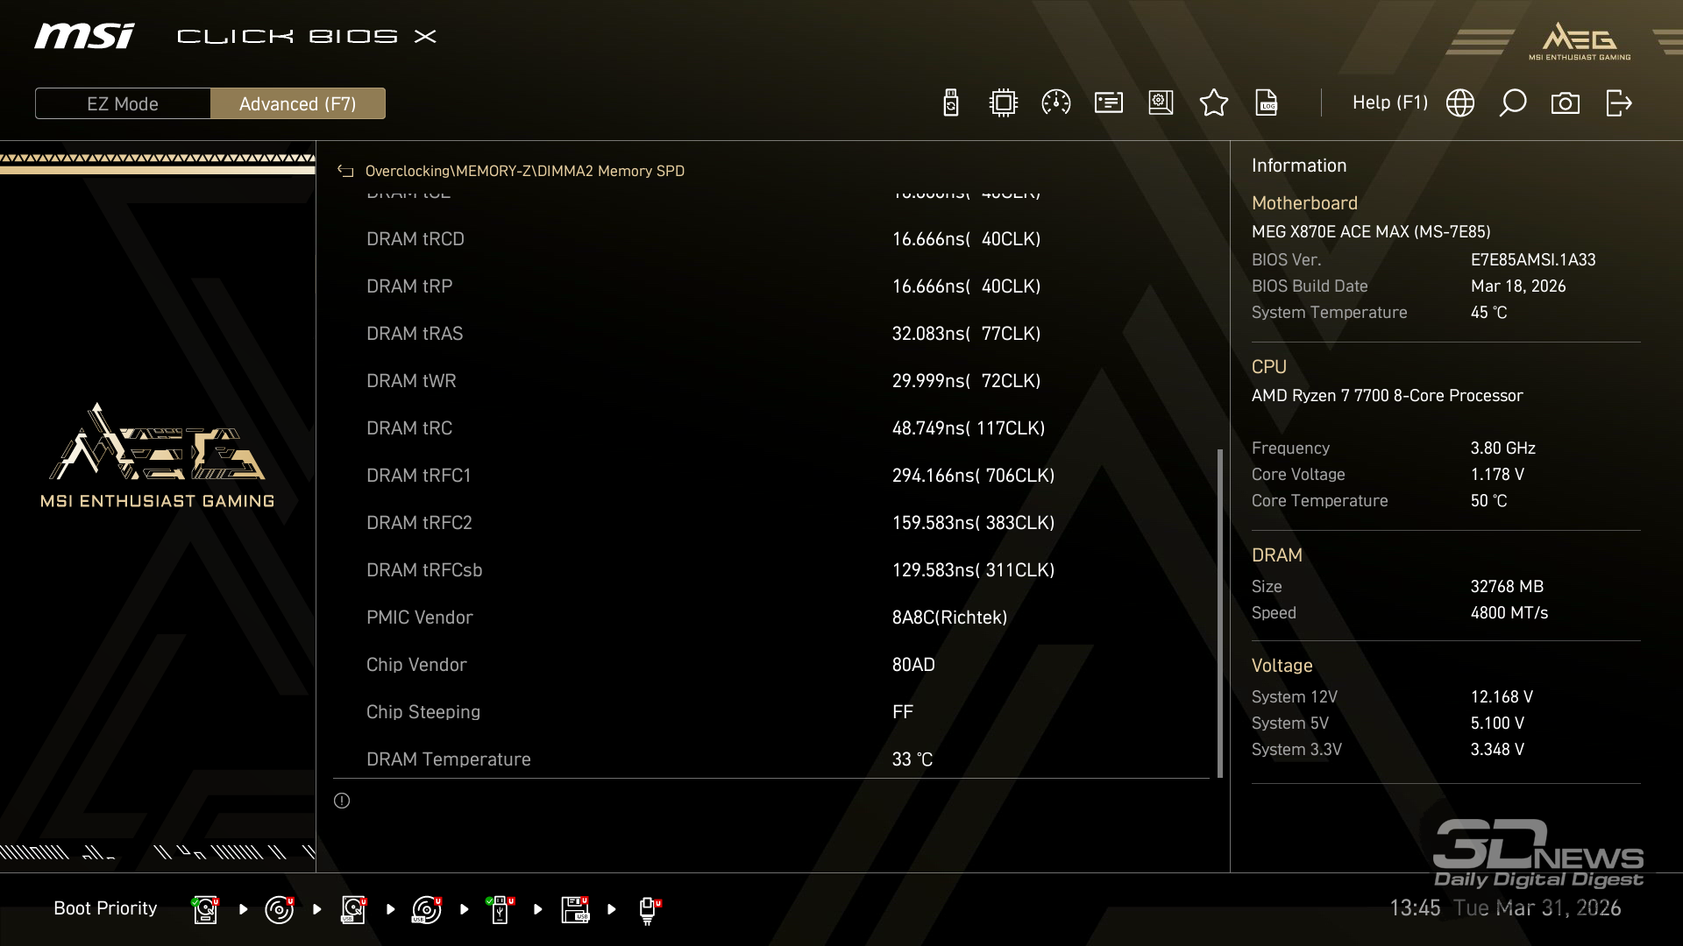Open the M-Flash USB update icon

pos(950,103)
